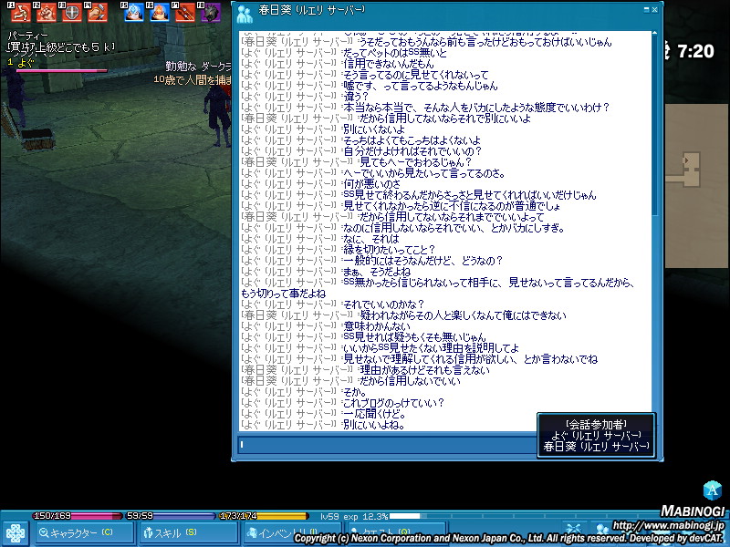Select participant よぐ (ルエリ サーバー) in 会話参加者
The width and height of the screenshot is (730, 547).
click(x=596, y=436)
